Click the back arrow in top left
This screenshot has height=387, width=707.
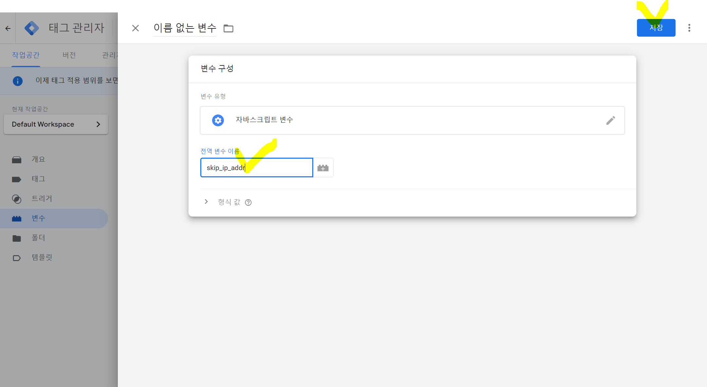(x=8, y=28)
